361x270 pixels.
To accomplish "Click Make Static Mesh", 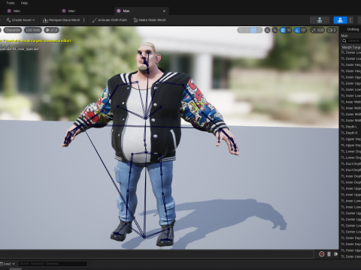I will (x=150, y=20).
